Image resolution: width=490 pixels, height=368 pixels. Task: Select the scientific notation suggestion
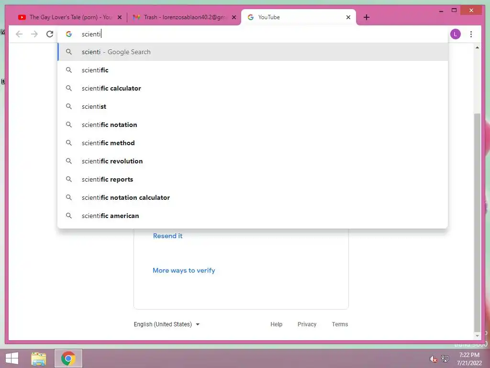tap(253, 125)
